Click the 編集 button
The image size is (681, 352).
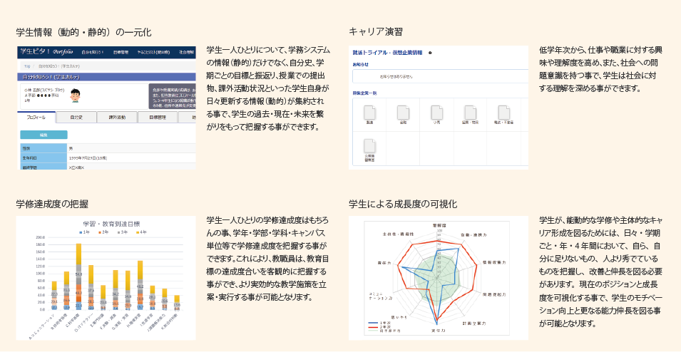[43, 135]
